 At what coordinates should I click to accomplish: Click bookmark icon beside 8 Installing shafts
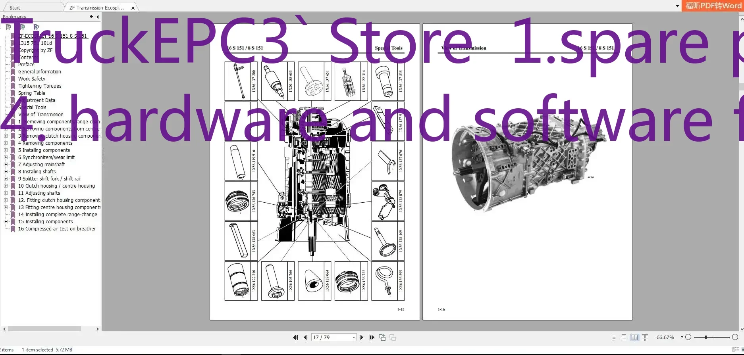click(x=13, y=172)
